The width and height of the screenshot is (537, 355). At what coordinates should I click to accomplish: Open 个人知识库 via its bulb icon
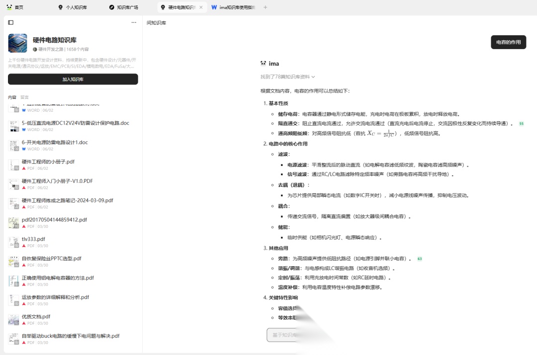[x=60, y=7]
